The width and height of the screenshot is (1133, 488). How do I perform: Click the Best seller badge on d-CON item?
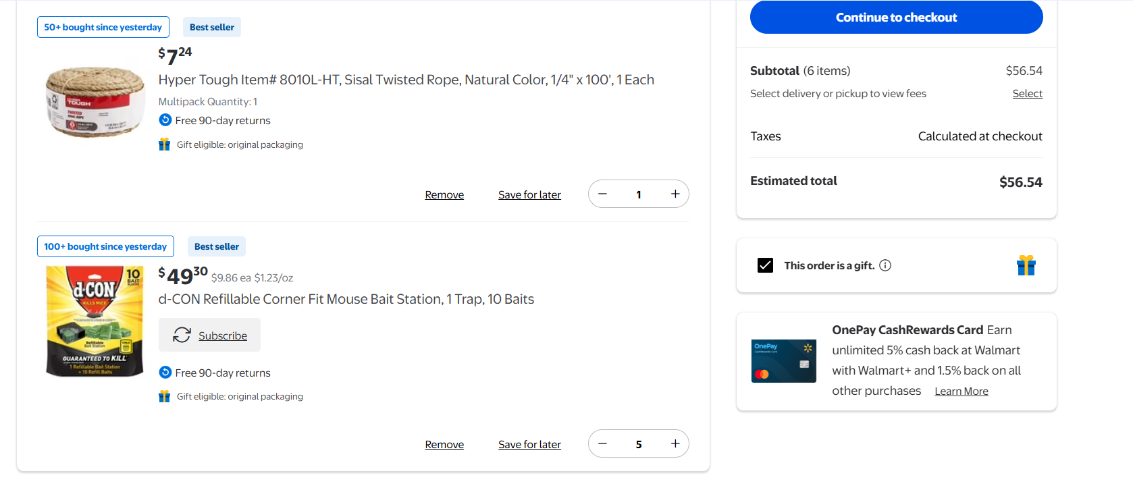pyautogui.click(x=217, y=246)
